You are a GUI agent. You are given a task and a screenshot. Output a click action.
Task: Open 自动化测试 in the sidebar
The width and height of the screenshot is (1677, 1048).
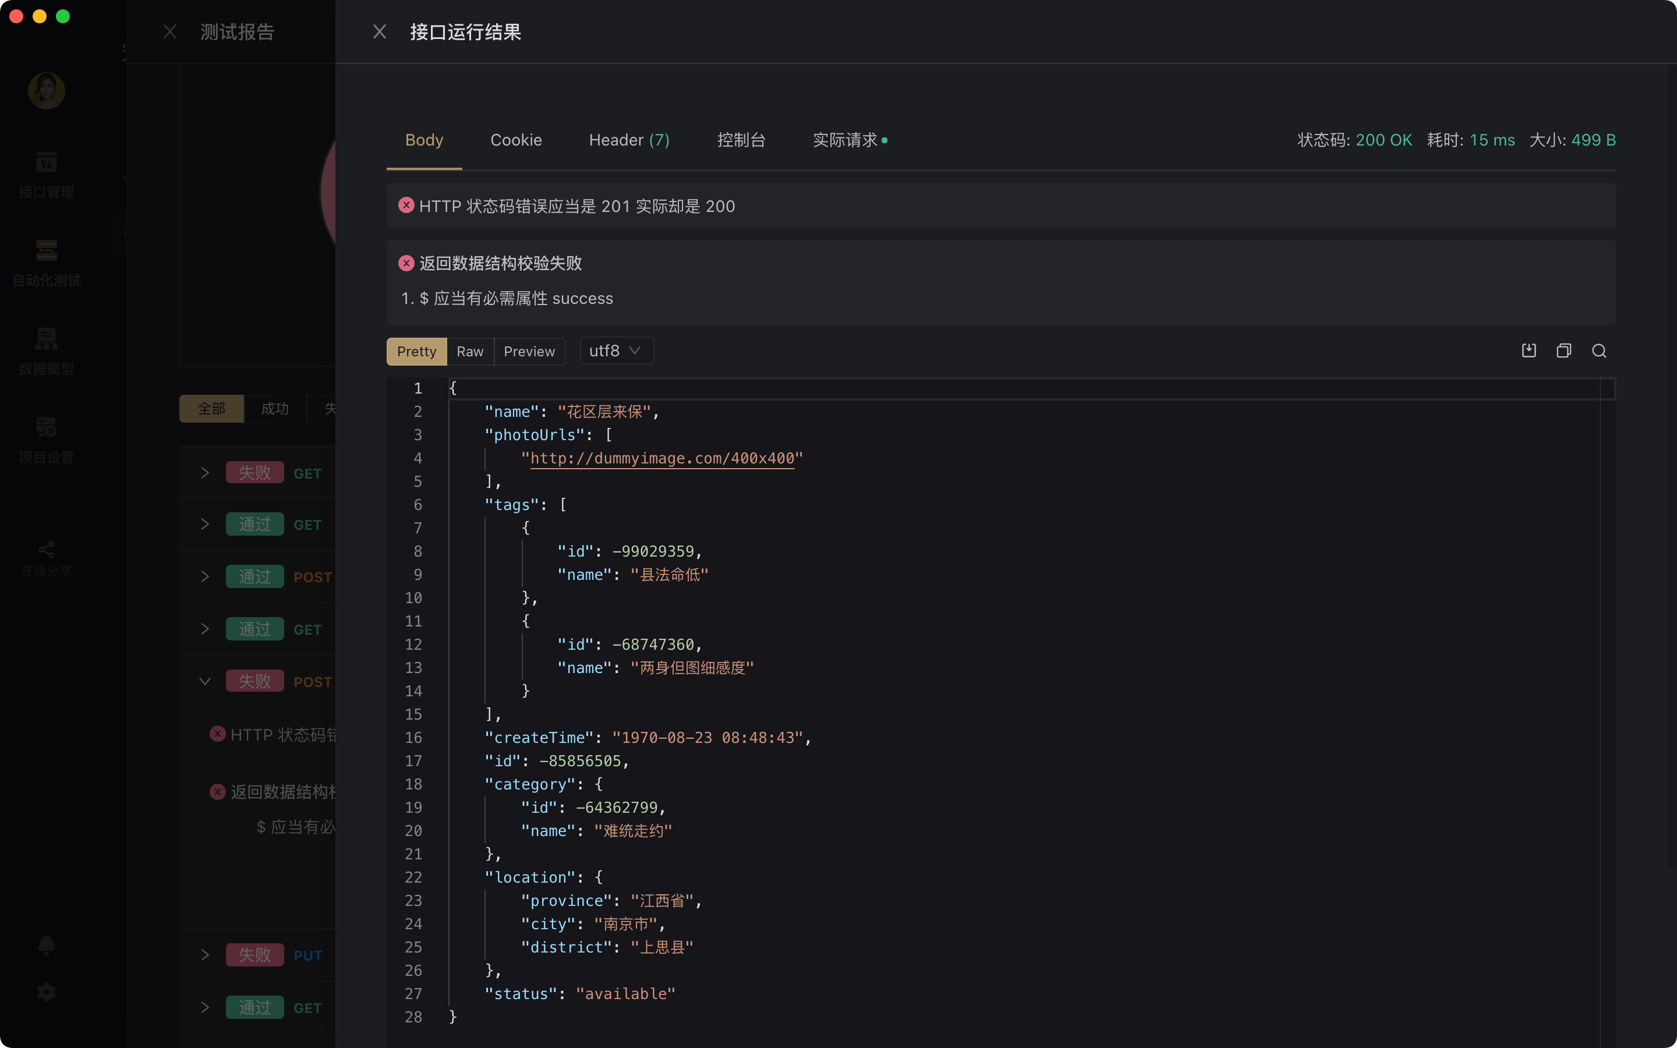coord(47,263)
